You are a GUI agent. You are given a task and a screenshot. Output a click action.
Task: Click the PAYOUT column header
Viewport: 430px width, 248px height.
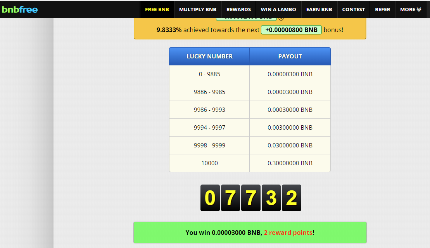click(290, 56)
